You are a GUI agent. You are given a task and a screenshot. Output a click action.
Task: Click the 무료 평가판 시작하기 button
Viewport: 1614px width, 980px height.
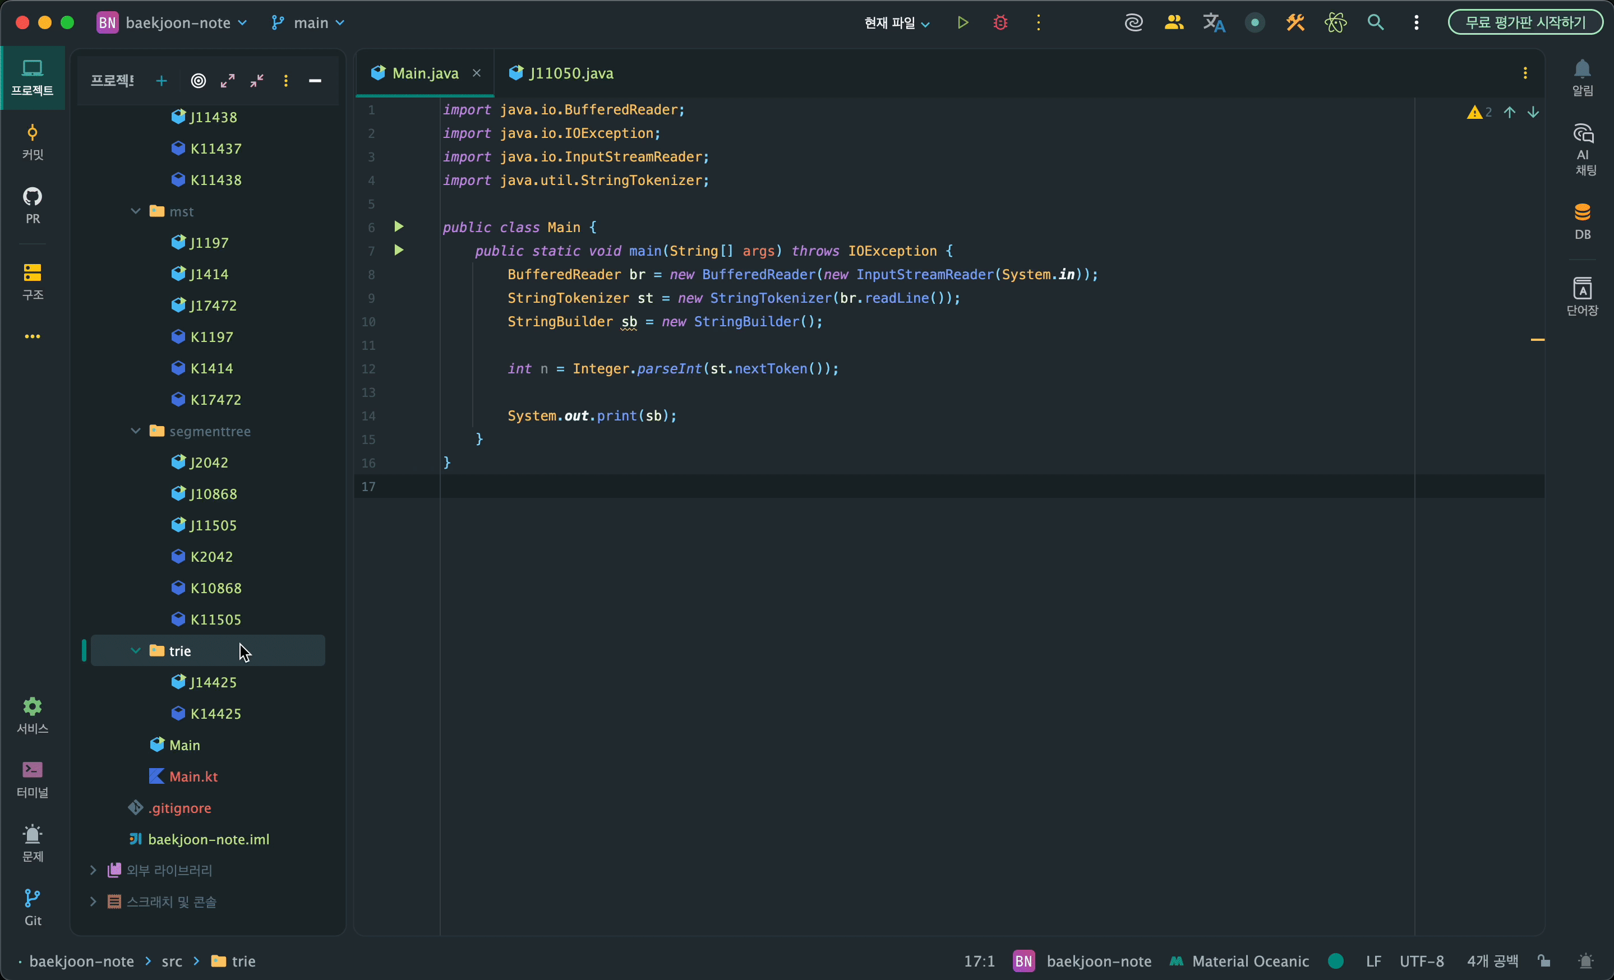1525,23
